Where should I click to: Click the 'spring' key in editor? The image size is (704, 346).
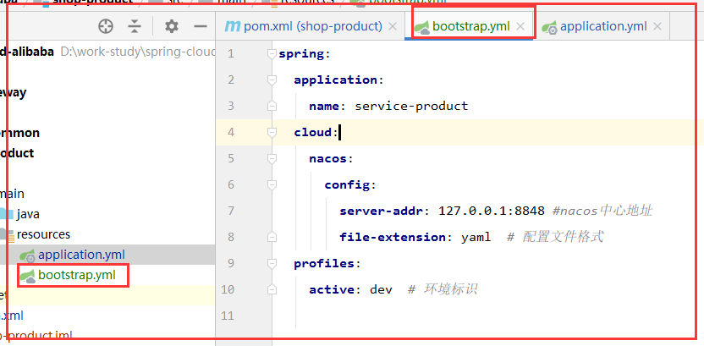[x=301, y=54]
